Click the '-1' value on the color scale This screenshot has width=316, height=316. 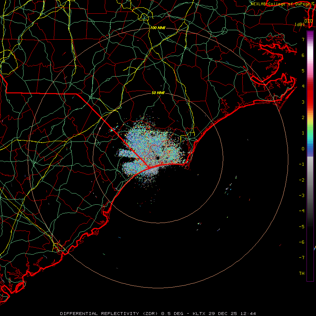pos(302,164)
